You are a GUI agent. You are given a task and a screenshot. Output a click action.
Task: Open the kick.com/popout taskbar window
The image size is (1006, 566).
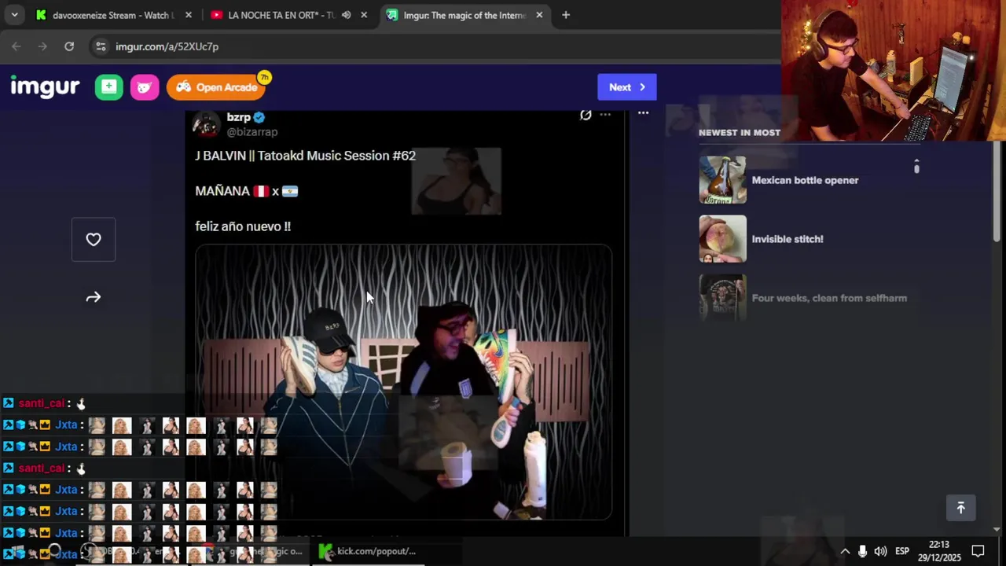[368, 551]
